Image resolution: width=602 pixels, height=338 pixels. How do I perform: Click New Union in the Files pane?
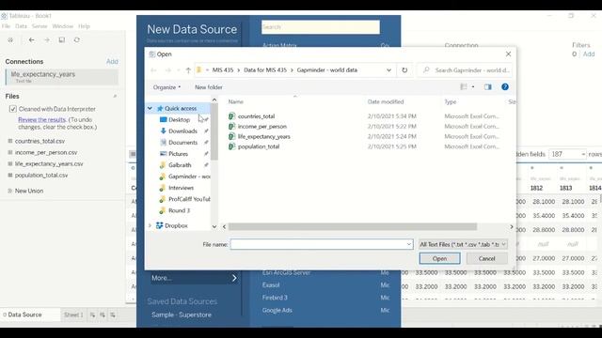click(x=29, y=191)
